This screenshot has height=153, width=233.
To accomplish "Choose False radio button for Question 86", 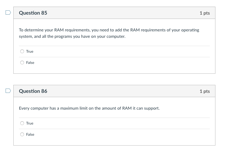I will [22, 134].
